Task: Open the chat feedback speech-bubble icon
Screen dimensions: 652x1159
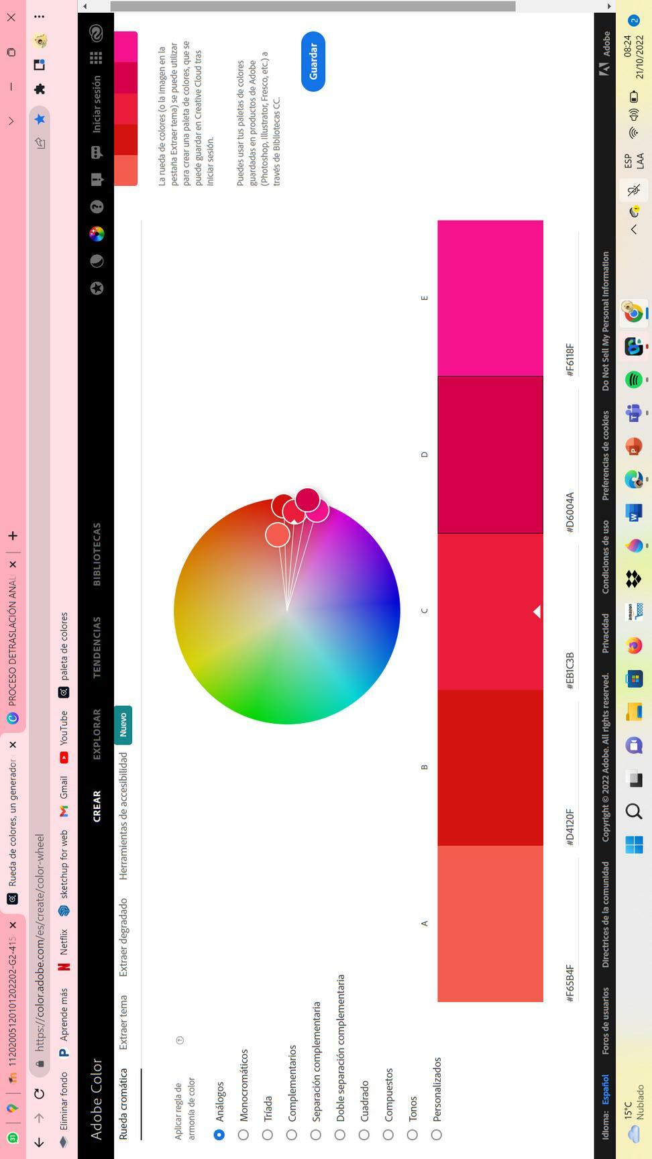Action: coord(97,152)
